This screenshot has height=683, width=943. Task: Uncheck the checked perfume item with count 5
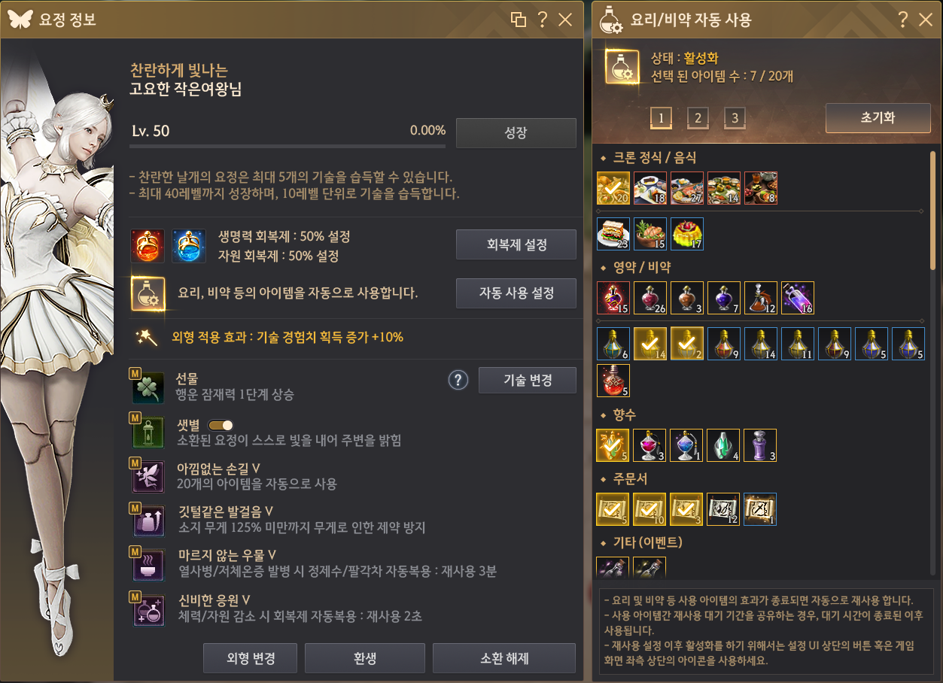(613, 445)
